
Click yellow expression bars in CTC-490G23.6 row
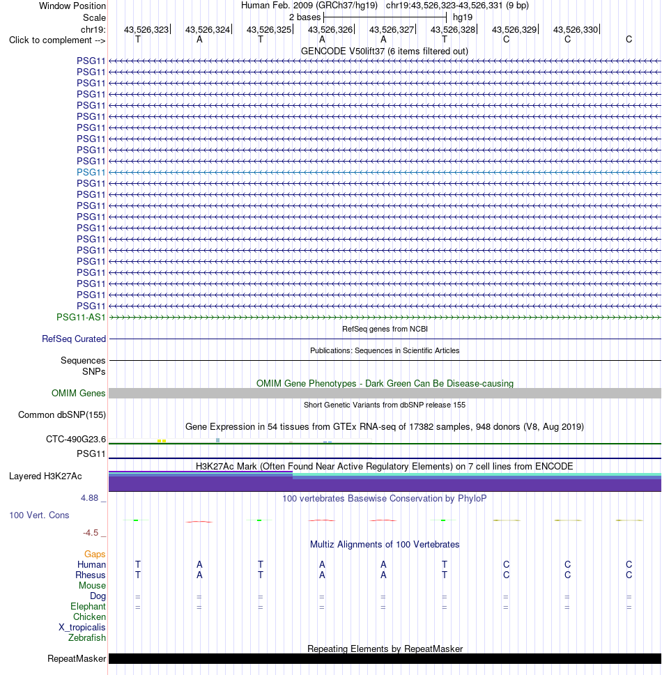click(x=162, y=441)
